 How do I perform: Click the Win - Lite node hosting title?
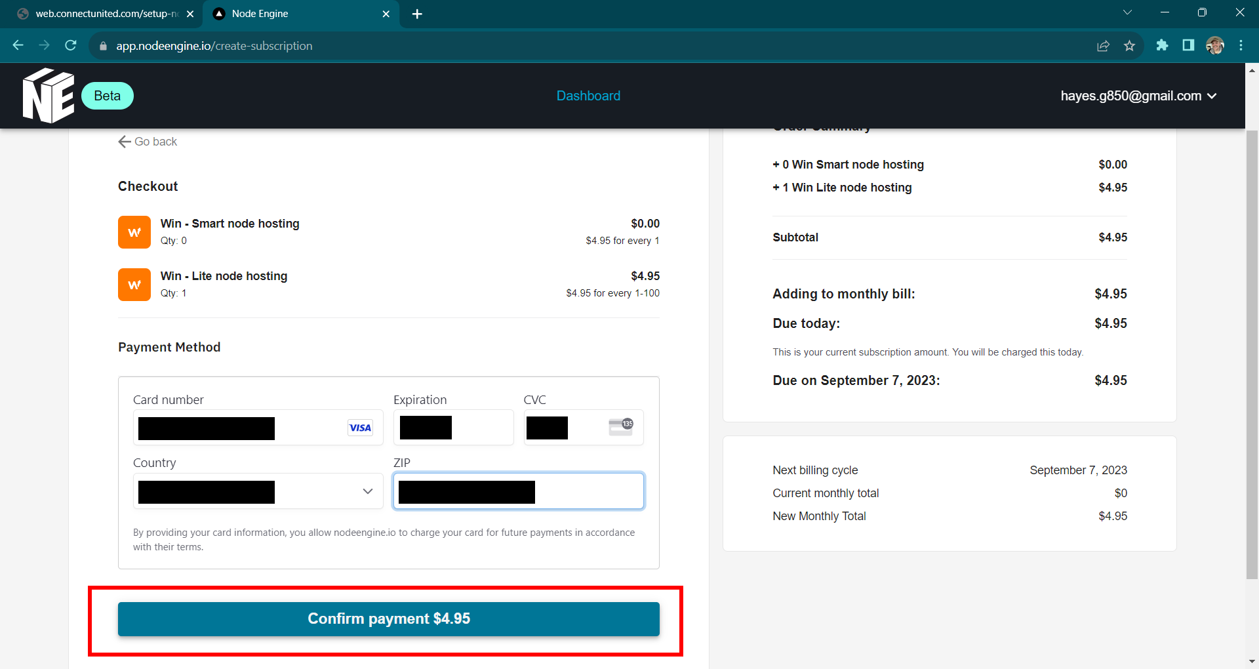point(224,276)
